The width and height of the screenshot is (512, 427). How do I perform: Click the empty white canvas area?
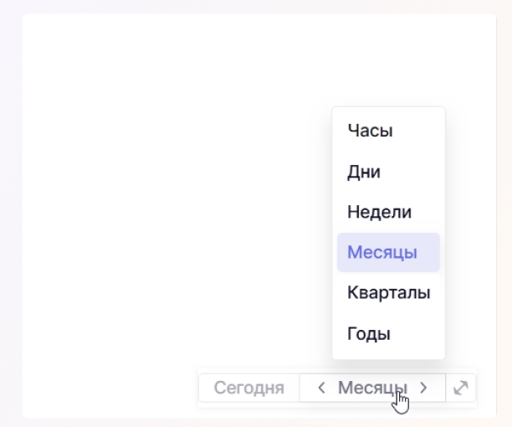[x=167, y=209]
